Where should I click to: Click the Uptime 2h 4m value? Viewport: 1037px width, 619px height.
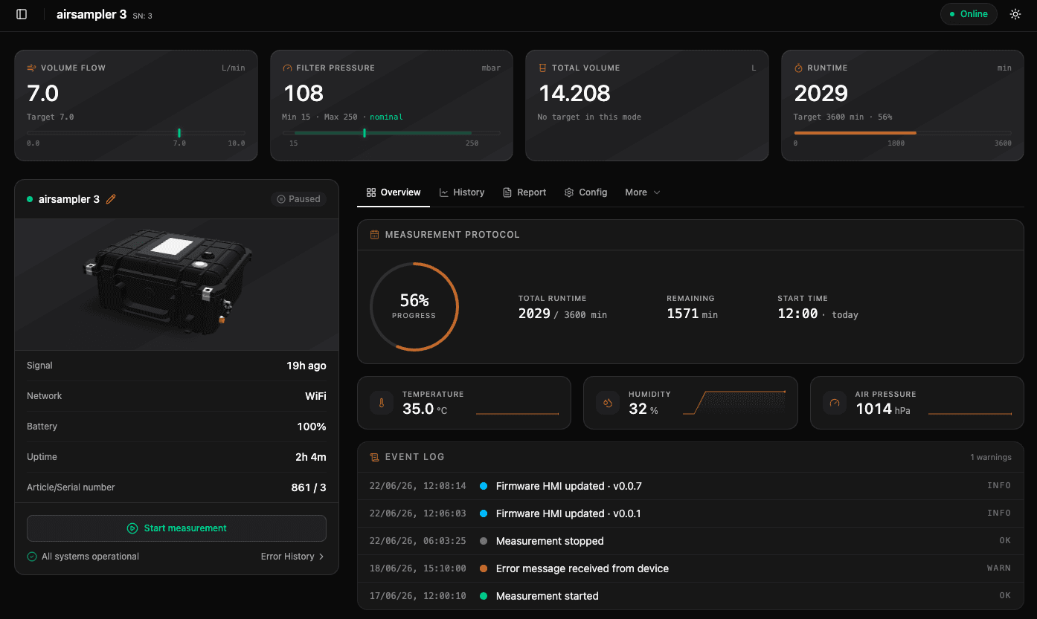point(311,457)
